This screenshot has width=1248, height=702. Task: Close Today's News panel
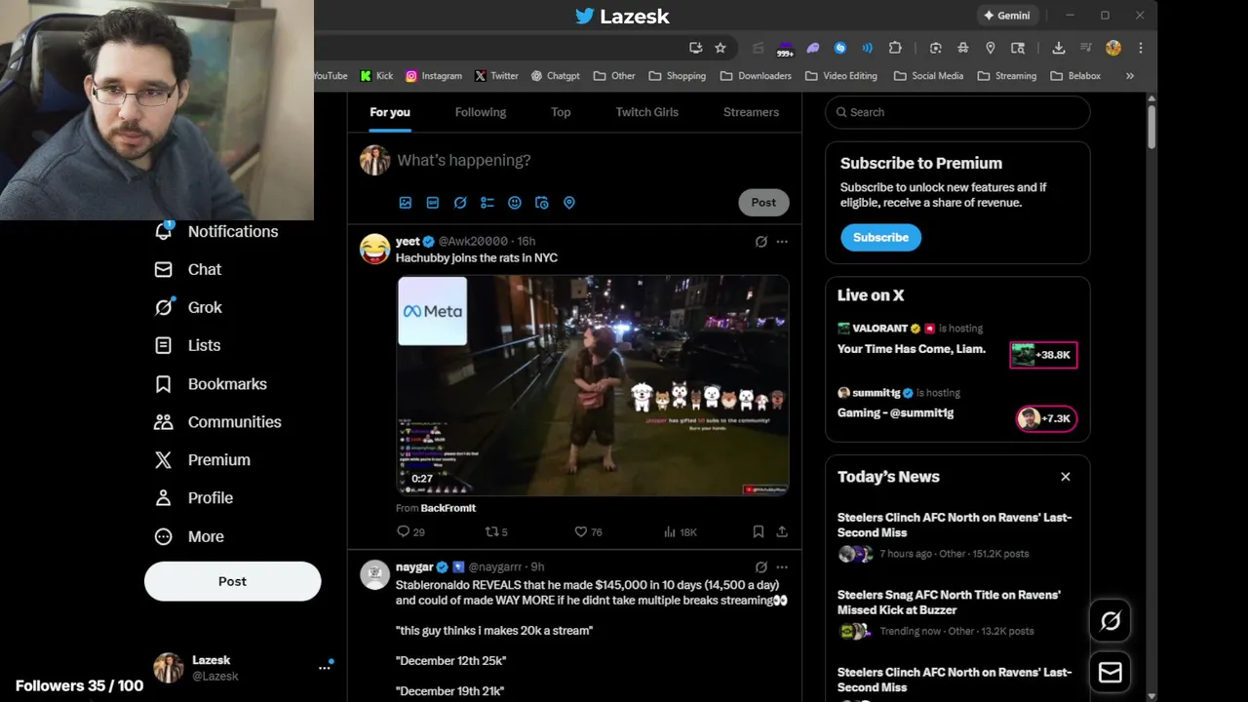1066,477
